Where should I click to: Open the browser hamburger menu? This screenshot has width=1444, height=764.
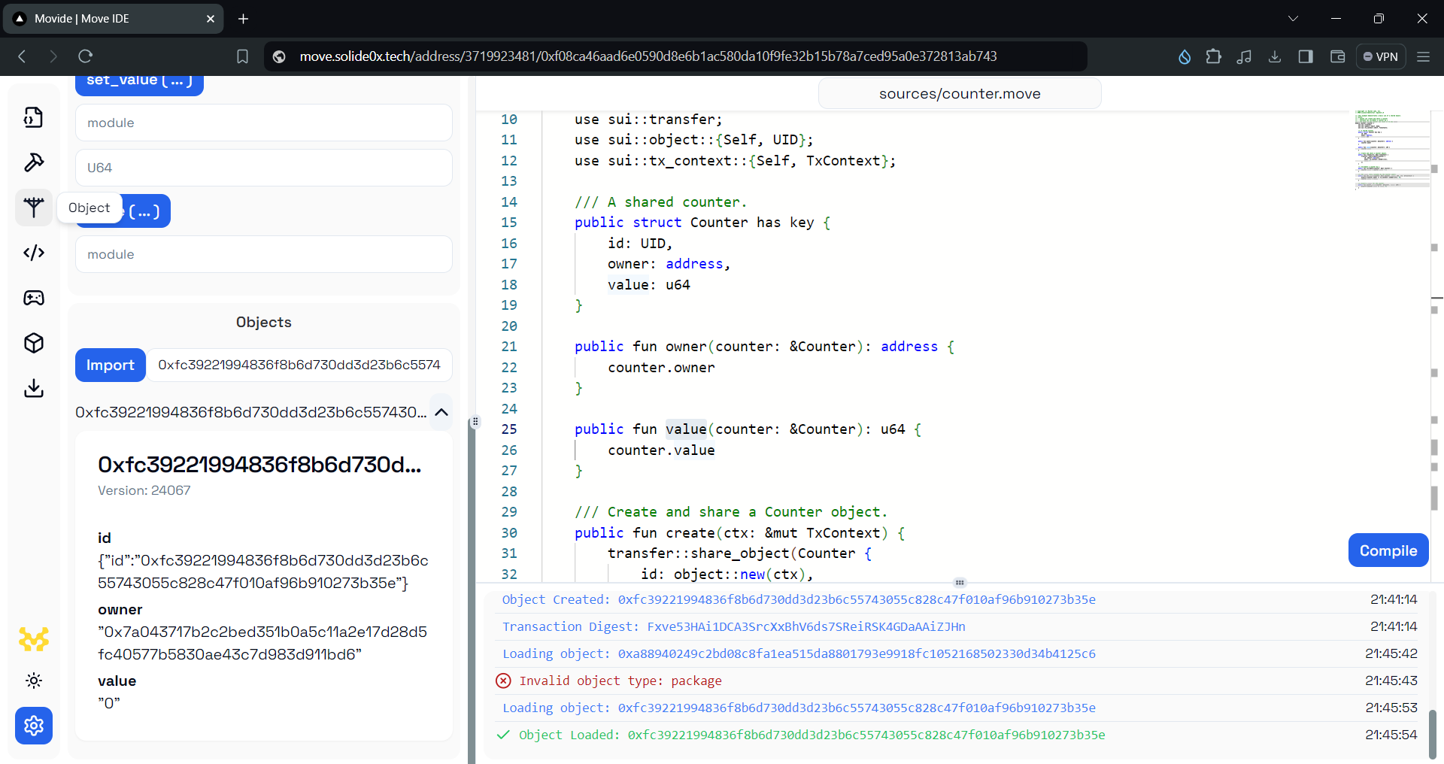click(x=1424, y=56)
